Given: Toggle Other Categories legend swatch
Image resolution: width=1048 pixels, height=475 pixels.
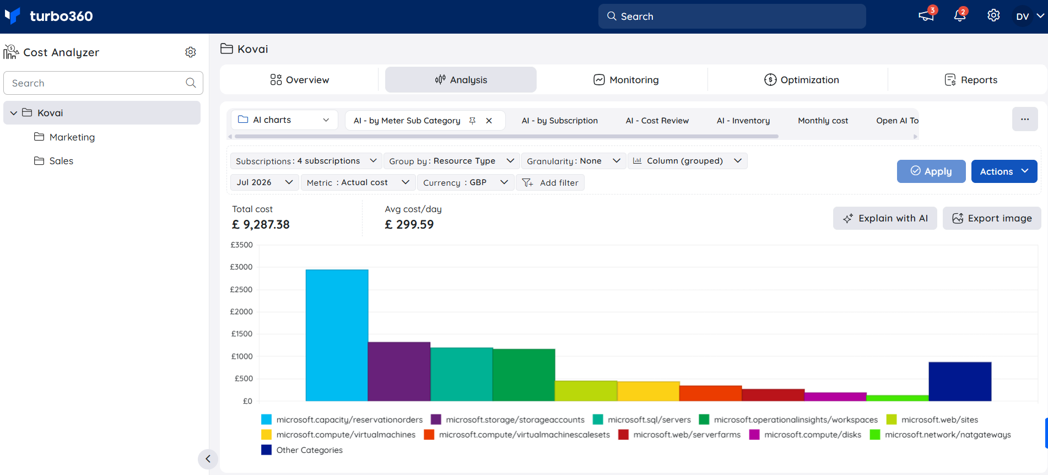Looking at the screenshot, I should coord(267,450).
